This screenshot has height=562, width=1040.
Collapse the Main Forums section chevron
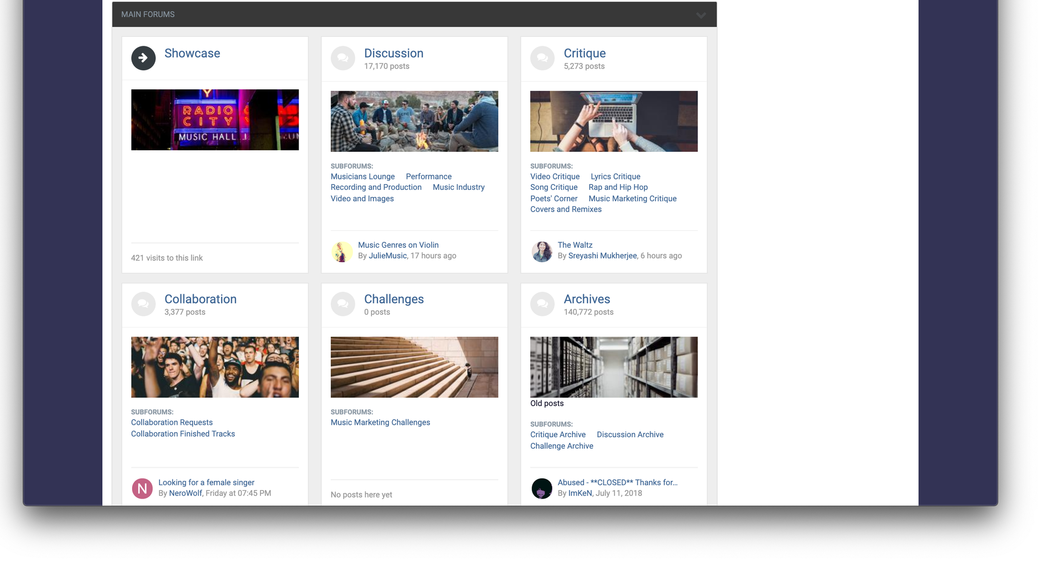click(x=700, y=15)
